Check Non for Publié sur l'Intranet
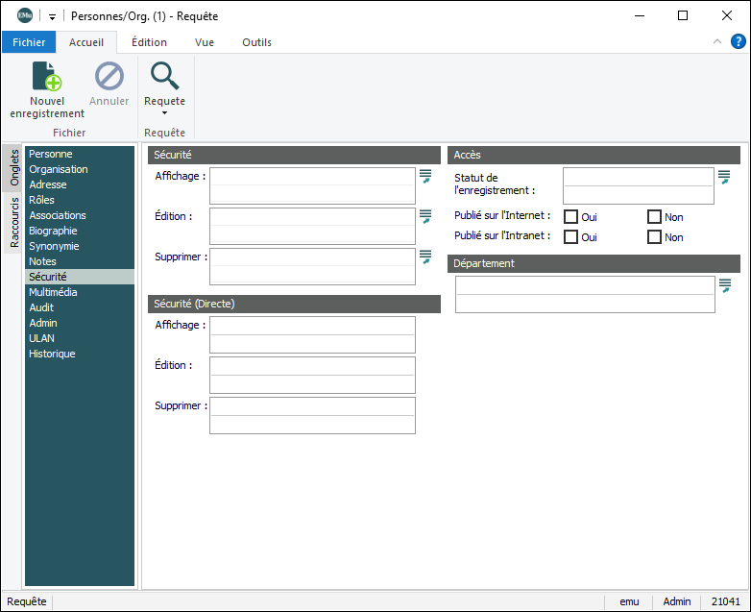 [655, 236]
